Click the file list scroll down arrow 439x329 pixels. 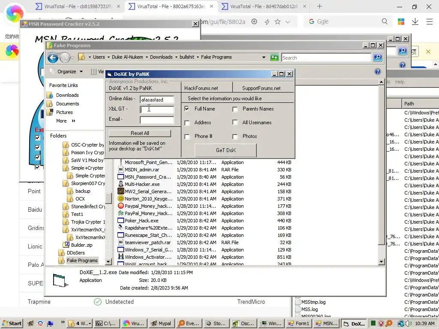pos(381,262)
